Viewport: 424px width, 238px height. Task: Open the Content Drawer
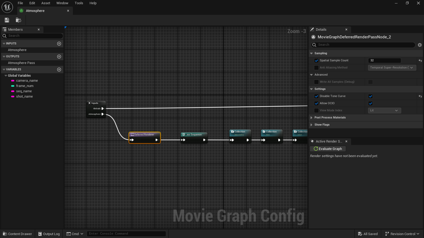coord(17,234)
